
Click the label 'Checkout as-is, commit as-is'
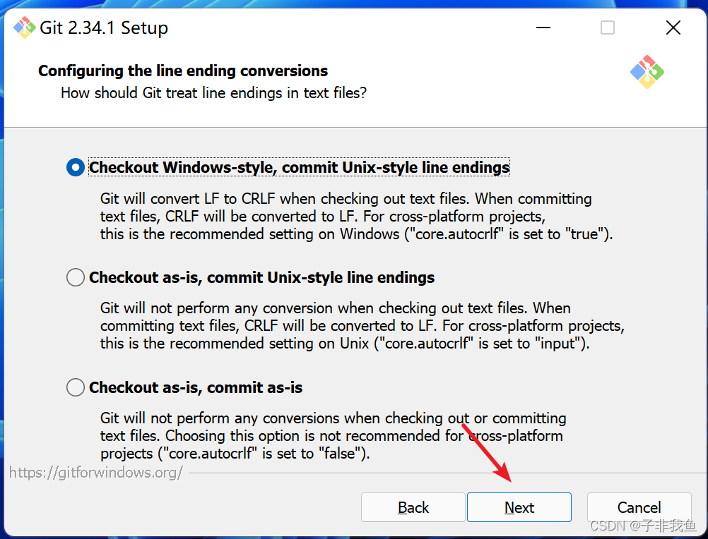click(x=196, y=387)
